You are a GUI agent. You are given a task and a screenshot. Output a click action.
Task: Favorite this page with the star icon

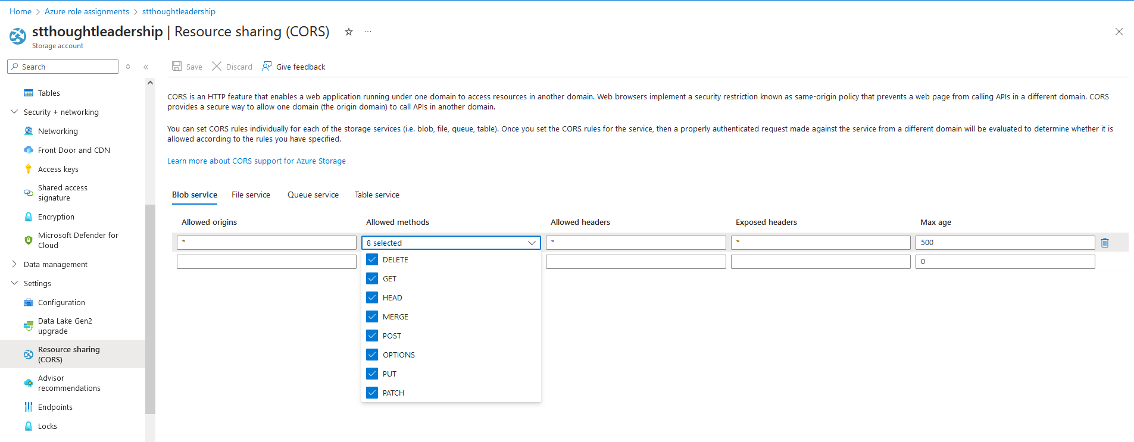click(x=349, y=32)
